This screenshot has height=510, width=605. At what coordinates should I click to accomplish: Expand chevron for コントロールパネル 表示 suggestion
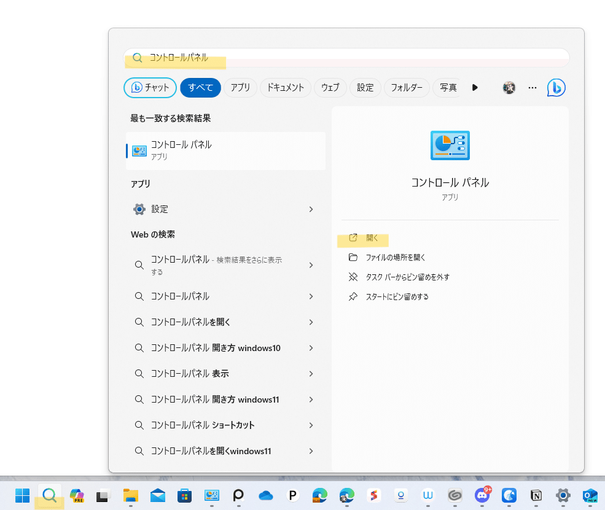(311, 374)
